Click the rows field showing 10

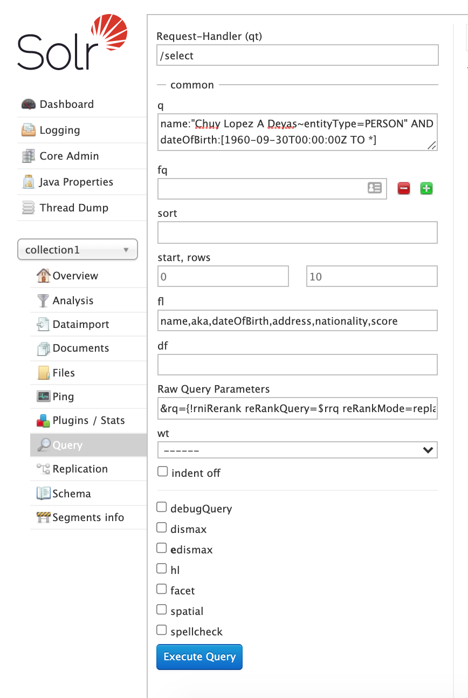pyautogui.click(x=371, y=276)
